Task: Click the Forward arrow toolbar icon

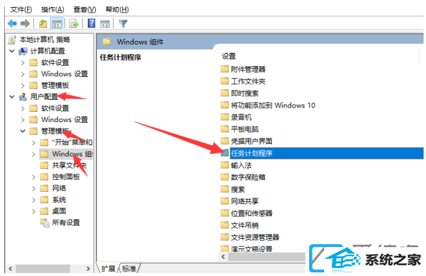Action: click(x=25, y=23)
